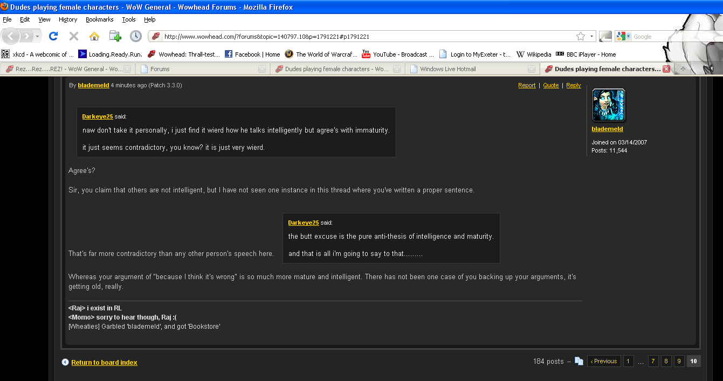Click blademeld's avatar thumbnail
Viewport: 723px width, 381px height.
609,105
